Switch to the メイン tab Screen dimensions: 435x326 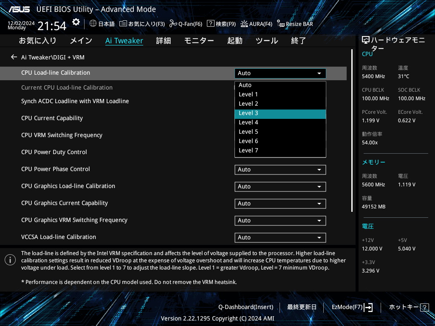coord(81,41)
